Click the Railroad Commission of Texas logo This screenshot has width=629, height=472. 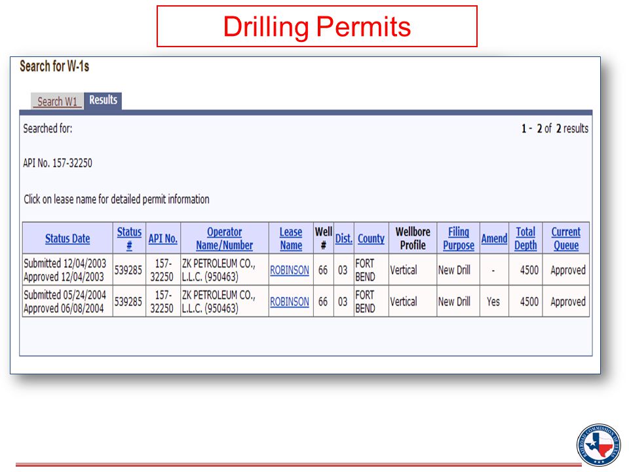click(x=598, y=444)
